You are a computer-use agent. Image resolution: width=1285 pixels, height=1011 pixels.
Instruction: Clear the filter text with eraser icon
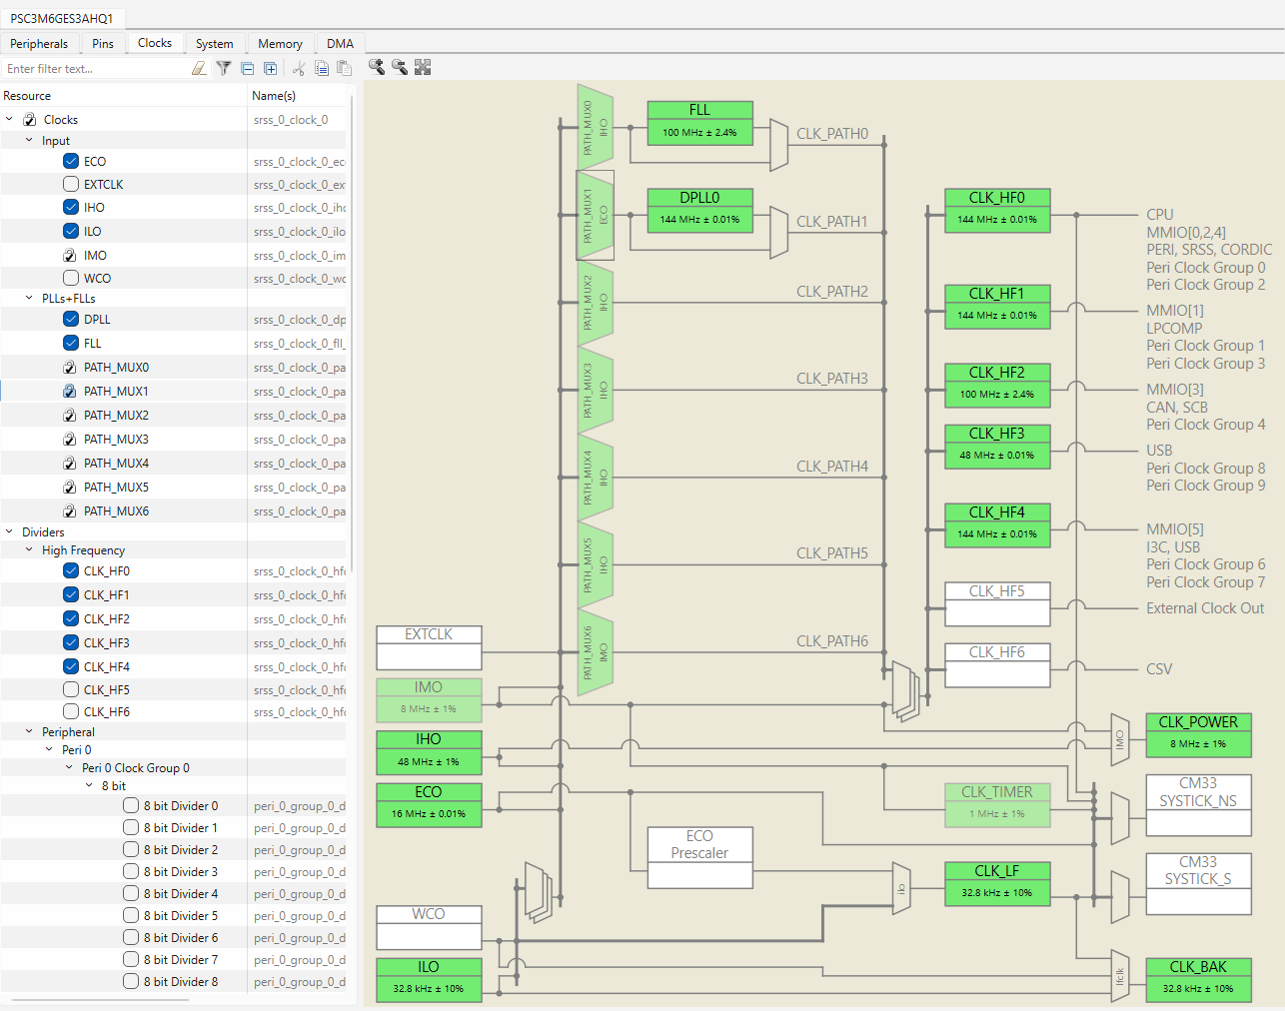[x=199, y=68]
